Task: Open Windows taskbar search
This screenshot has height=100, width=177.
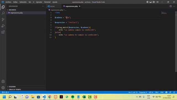Action: click(10, 97)
